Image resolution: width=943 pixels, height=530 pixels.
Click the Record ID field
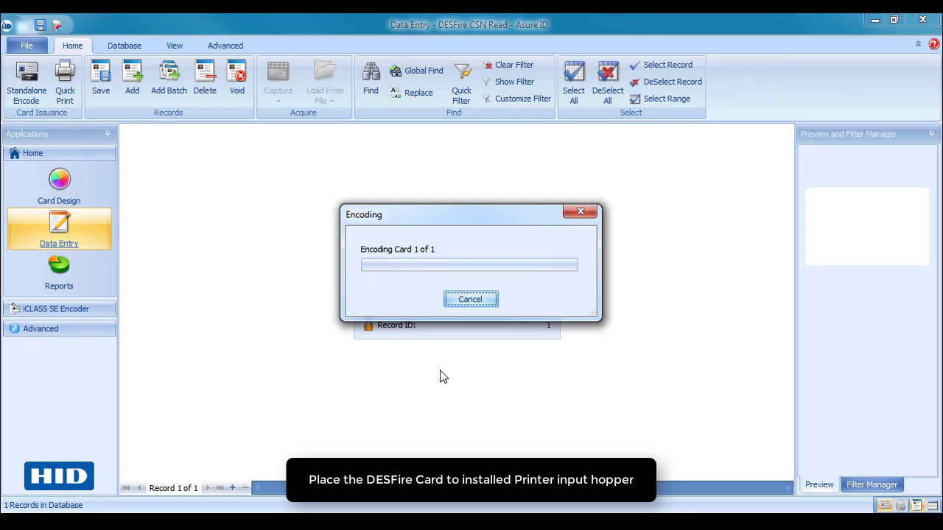[x=457, y=325]
